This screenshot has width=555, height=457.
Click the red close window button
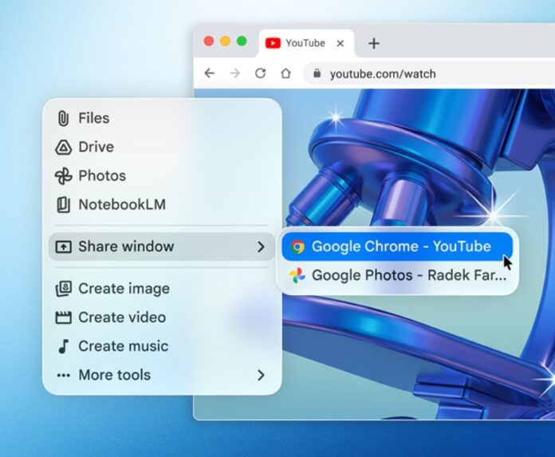tap(209, 41)
